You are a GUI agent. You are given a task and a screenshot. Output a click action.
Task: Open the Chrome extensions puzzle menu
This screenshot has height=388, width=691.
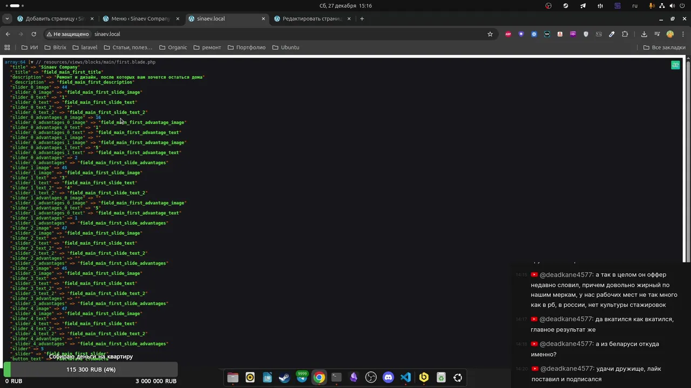625,34
